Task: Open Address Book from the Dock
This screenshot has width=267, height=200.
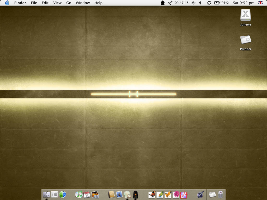Action: [x=111, y=195]
